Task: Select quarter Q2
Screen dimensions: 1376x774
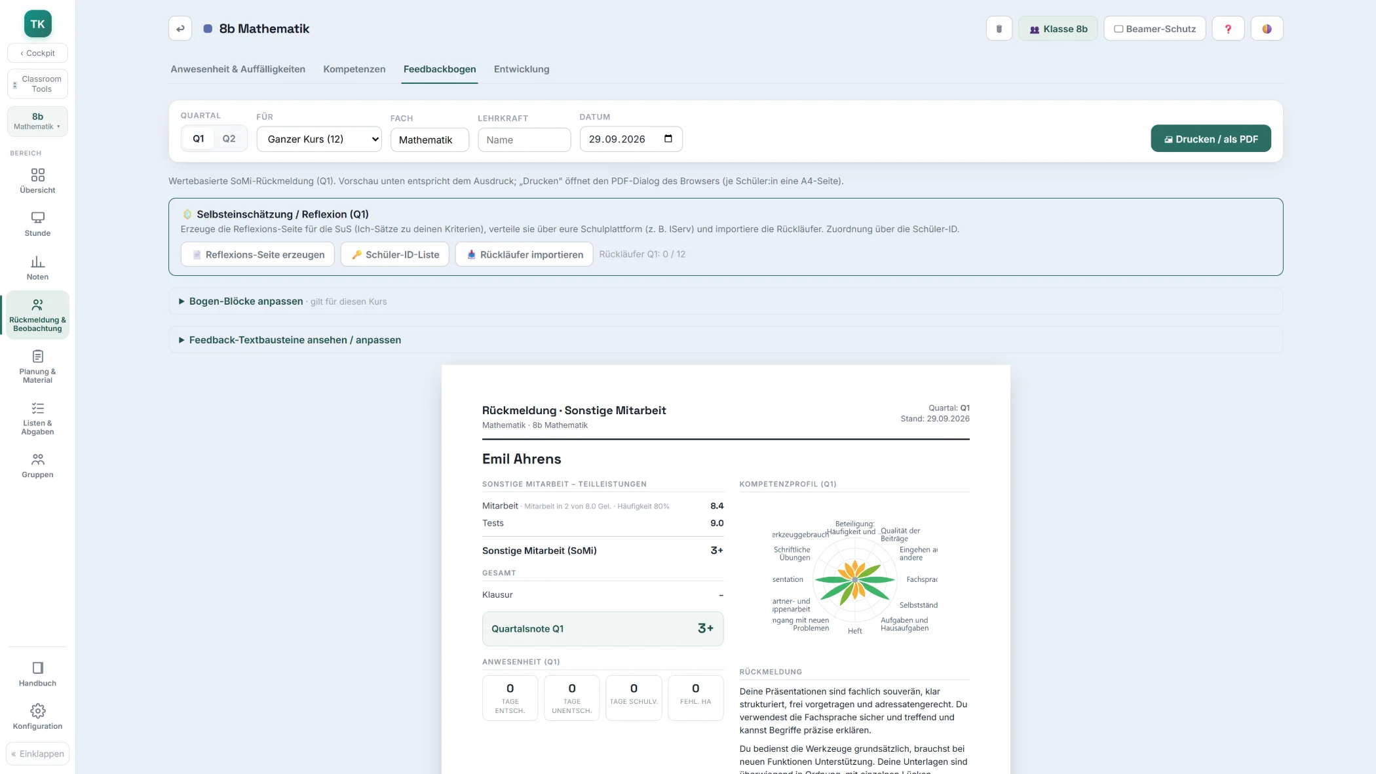Action: click(x=229, y=139)
